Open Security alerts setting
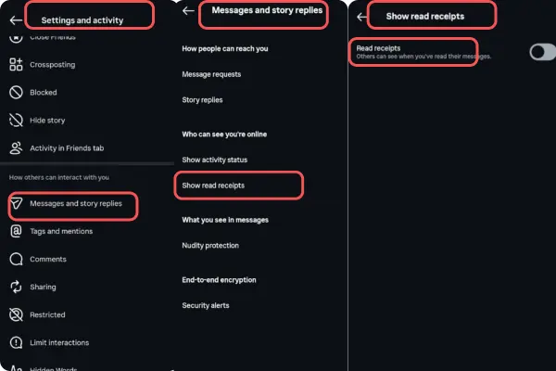Image resolution: width=556 pixels, height=371 pixels. (205, 305)
